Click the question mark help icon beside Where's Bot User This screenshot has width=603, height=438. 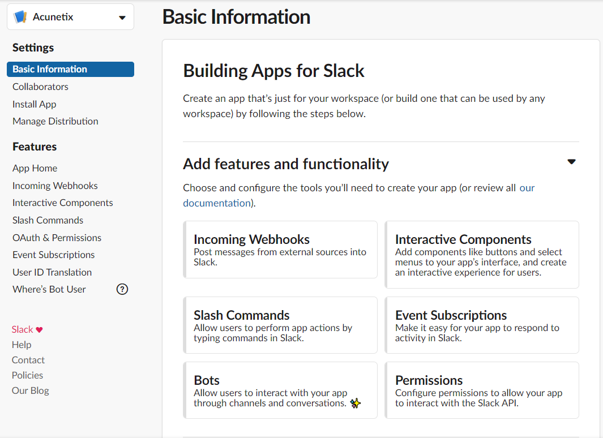click(122, 289)
